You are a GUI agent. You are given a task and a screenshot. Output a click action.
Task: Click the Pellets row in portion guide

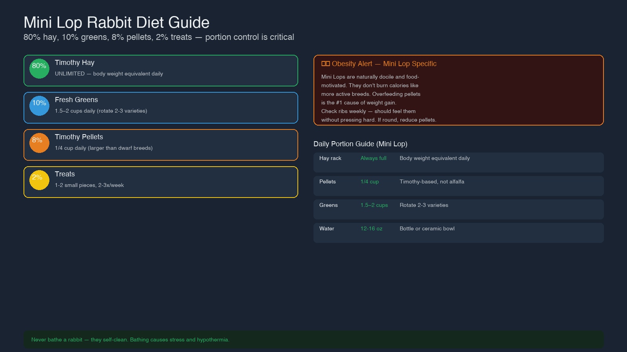pos(458,186)
